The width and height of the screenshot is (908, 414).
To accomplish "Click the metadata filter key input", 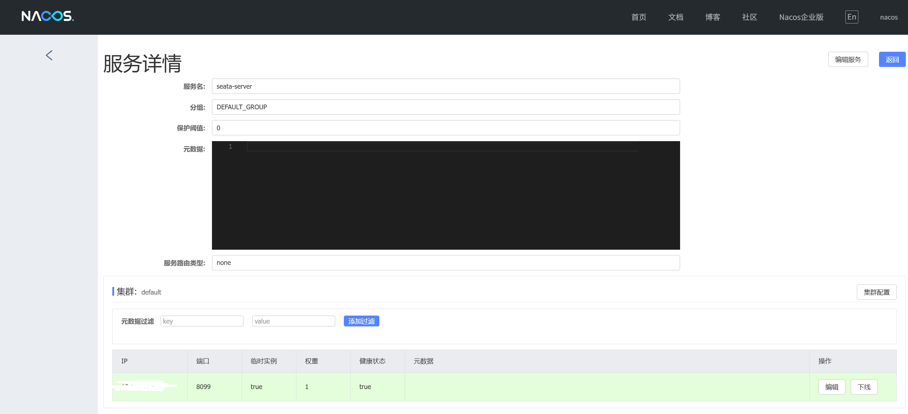I will click(202, 321).
